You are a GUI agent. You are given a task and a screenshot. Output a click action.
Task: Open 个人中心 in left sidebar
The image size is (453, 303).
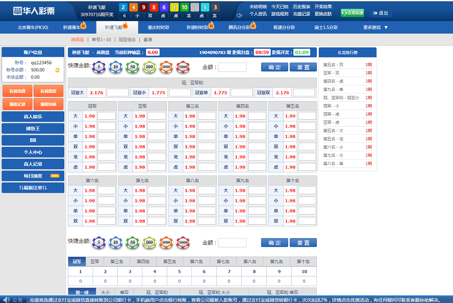[33, 153]
